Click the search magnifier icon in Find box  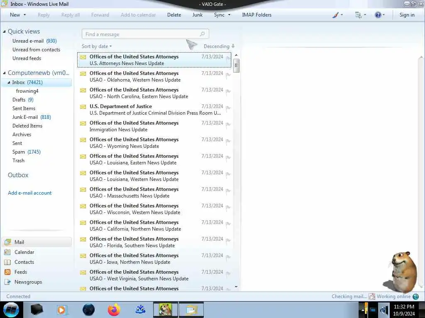(x=202, y=34)
